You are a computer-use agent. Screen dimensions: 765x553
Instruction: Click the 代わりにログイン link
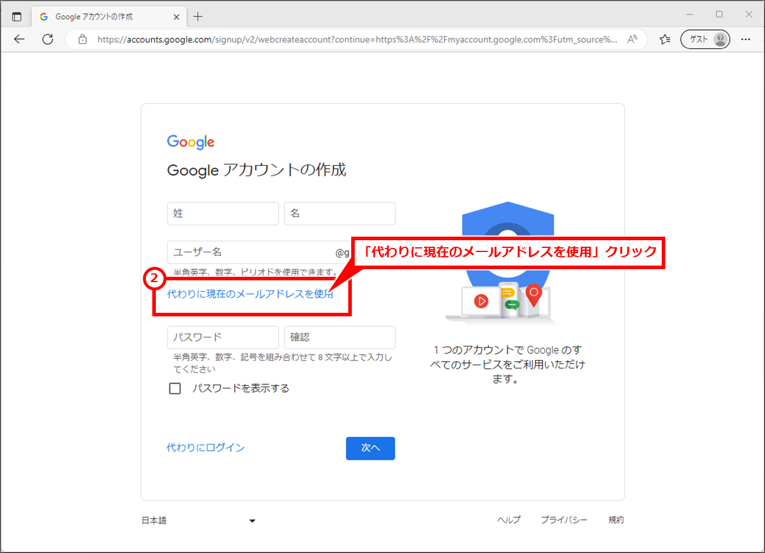pos(205,447)
